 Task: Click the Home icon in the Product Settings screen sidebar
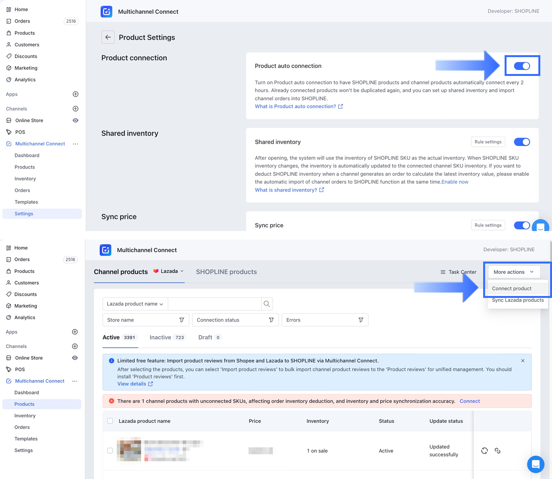[9, 9]
